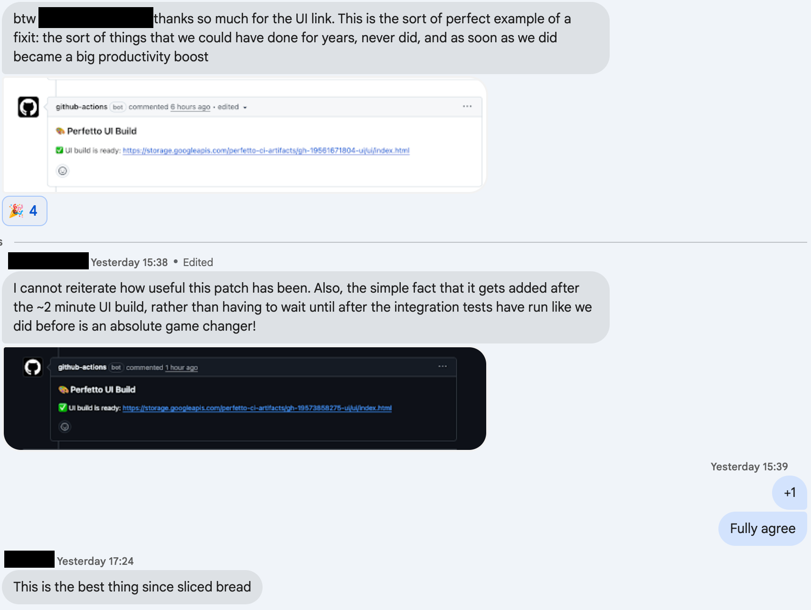
Task: Click the "6 hours ago" timestamp link
Action: [190, 107]
